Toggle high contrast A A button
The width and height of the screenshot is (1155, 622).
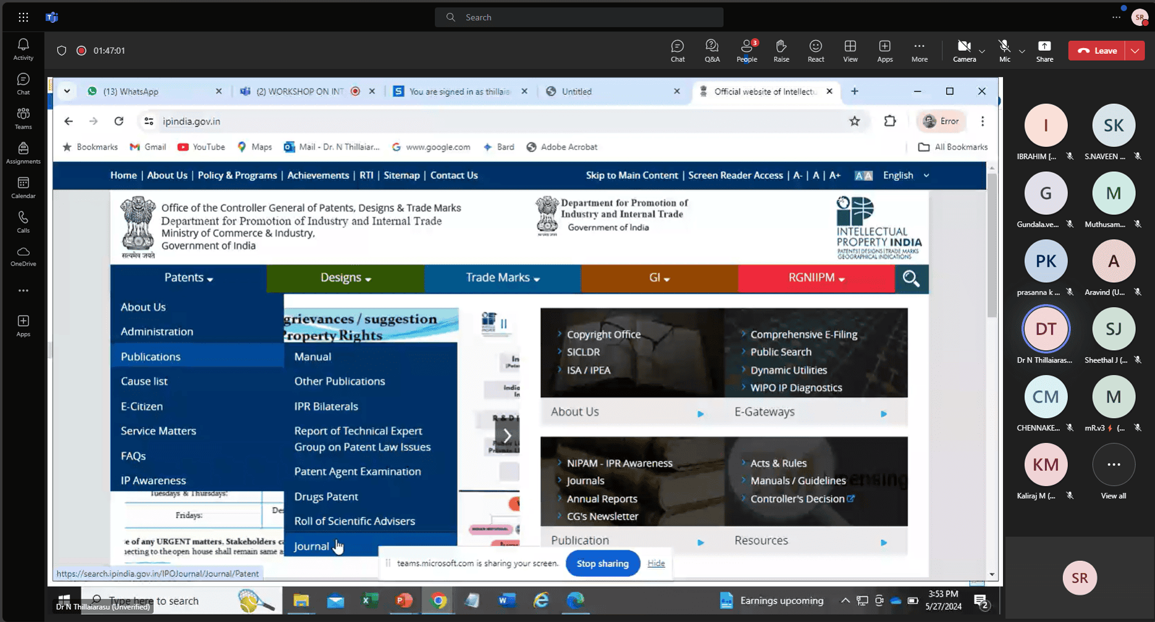863,175
